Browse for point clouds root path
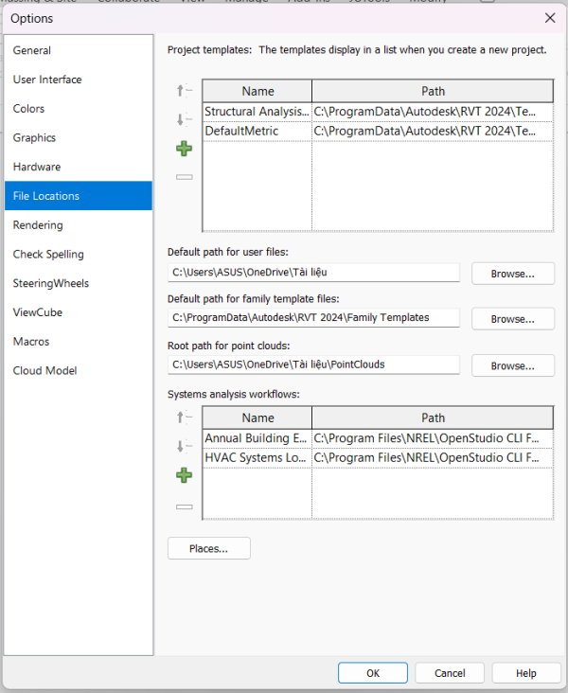Viewport: 568px width, 693px height. coord(513,365)
